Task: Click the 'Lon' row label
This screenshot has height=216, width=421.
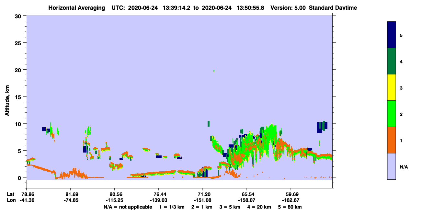Action: pyautogui.click(x=11, y=200)
